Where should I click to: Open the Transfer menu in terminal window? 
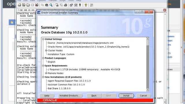pos(53,1)
